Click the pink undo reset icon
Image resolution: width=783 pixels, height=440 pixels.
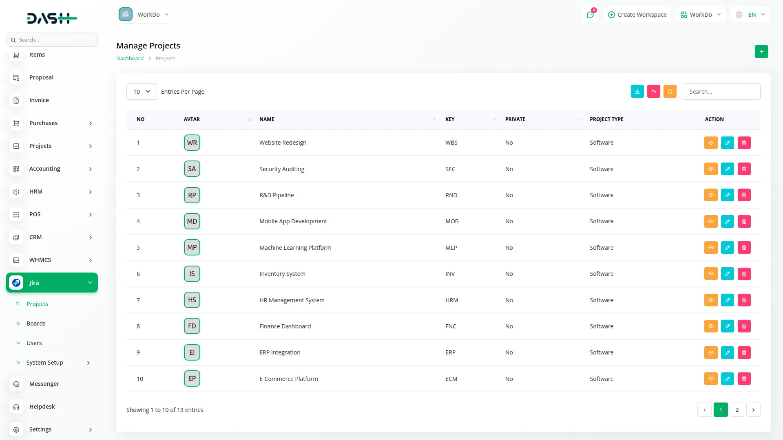pos(653,92)
